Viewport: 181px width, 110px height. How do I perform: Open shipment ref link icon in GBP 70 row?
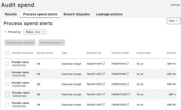point(104,64)
